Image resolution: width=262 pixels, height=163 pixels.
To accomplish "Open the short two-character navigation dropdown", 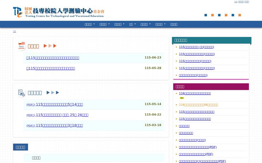I will [132, 24].
